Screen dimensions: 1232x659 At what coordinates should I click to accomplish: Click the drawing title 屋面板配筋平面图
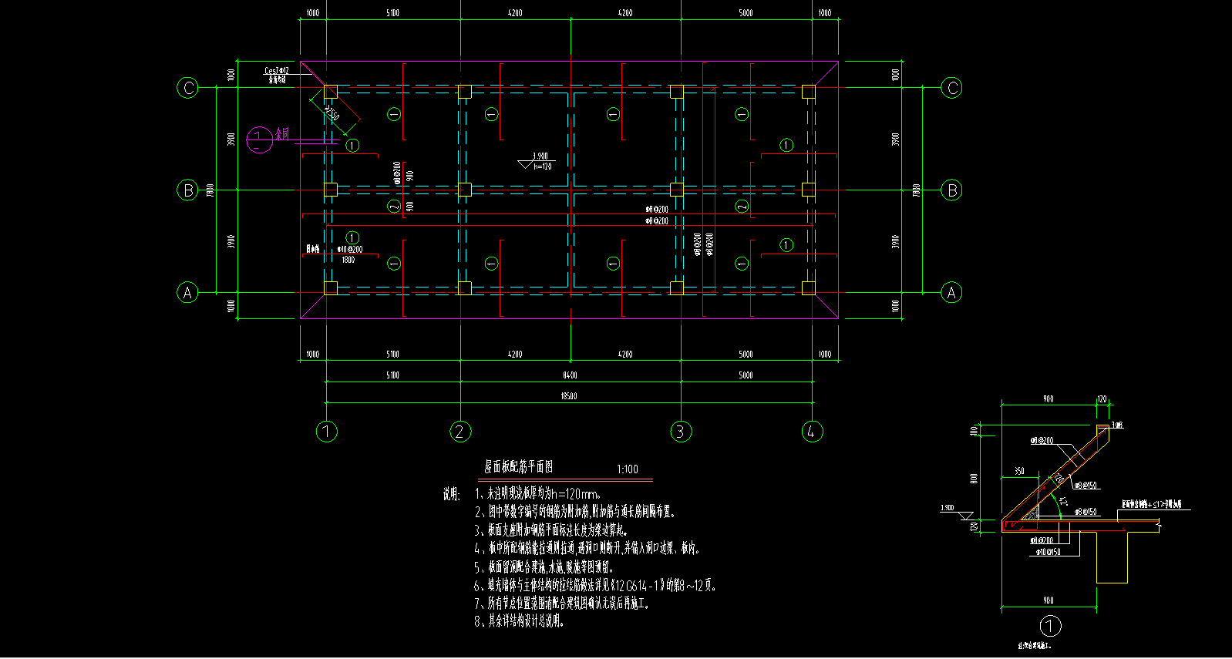pyautogui.click(x=518, y=467)
